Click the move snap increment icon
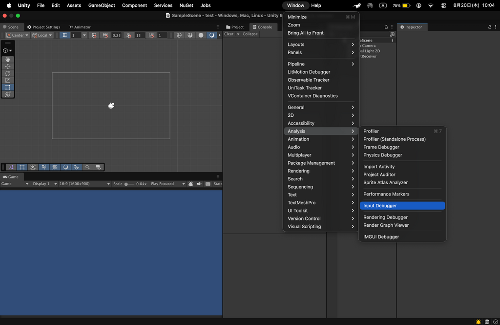Viewport: 500px width, 325px height. (x=105, y=35)
